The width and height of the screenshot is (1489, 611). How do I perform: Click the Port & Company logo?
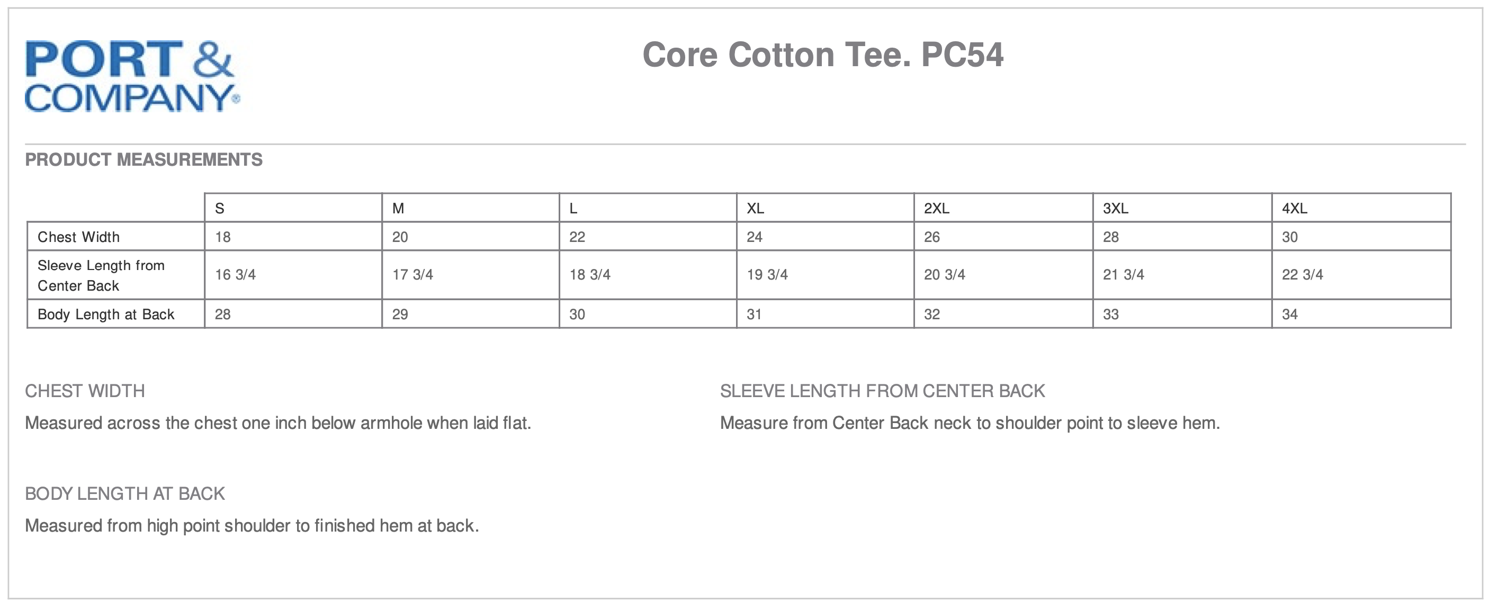click(x=132, y=76)
